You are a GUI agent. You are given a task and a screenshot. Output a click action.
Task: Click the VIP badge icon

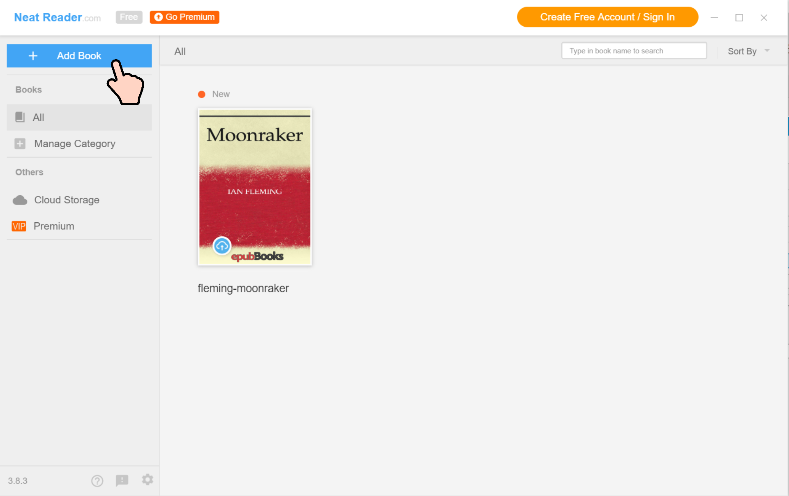click(19, 226)
